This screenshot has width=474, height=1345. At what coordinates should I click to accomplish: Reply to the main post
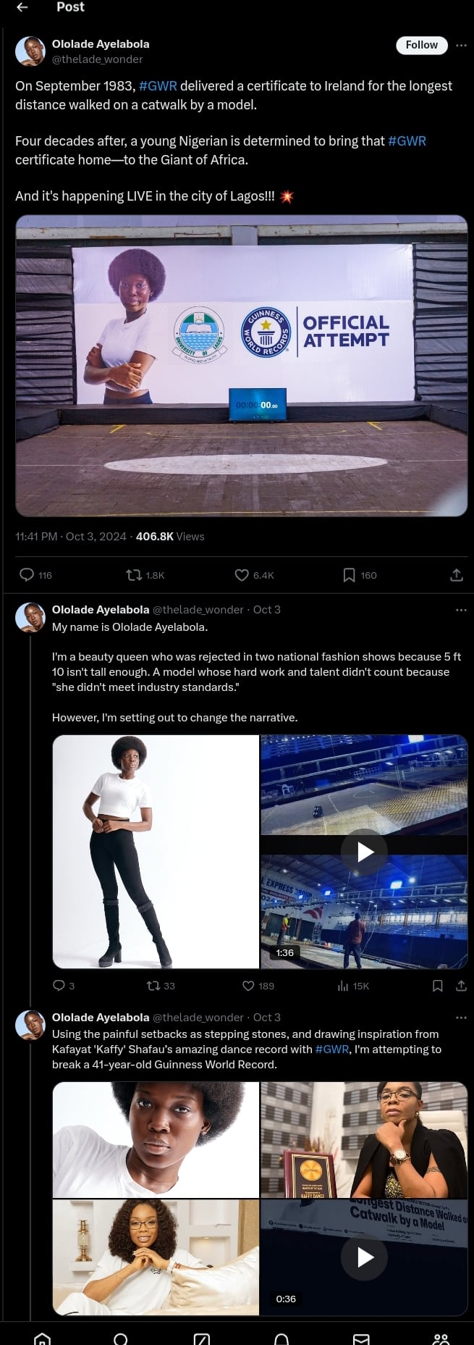point(27,575)
